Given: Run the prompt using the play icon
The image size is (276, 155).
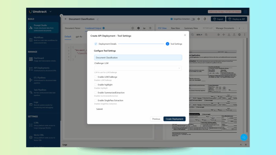Looking at the screenshot, I should [x=133, y=28].
